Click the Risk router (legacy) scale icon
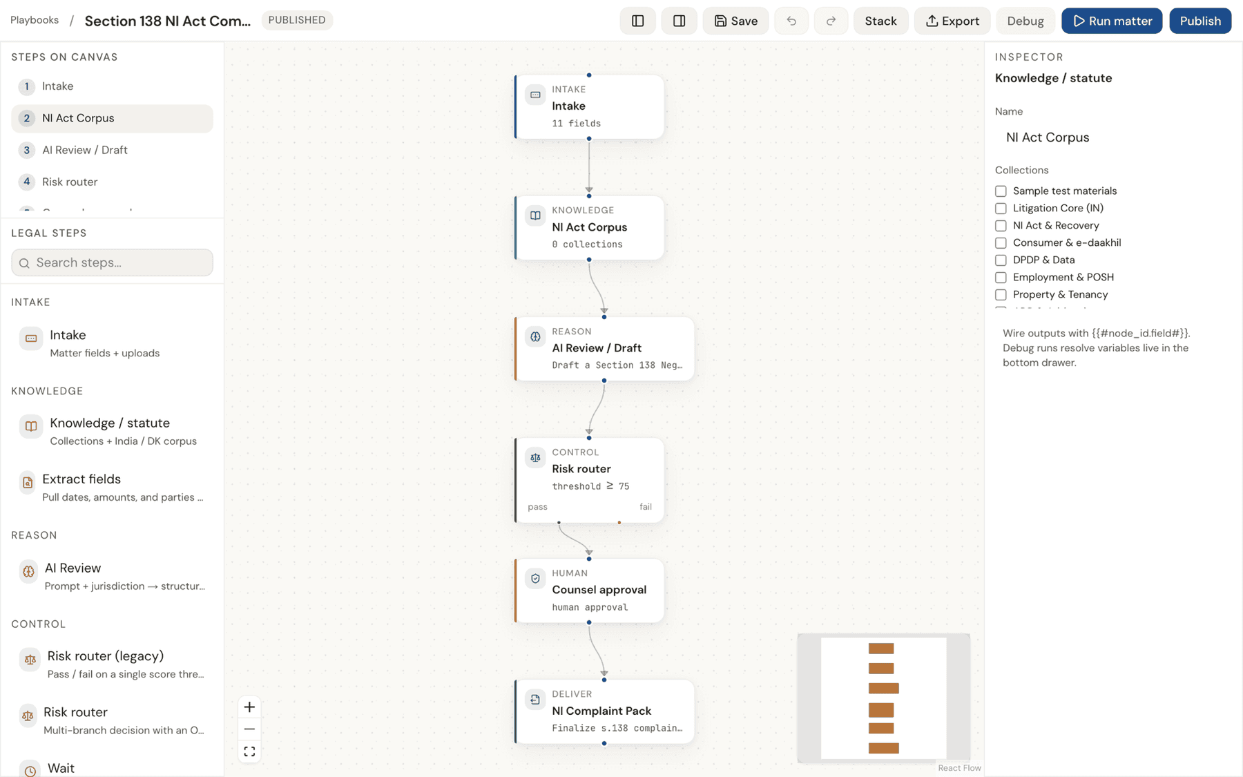This screenshot has height=777, width=1243. point(30,660)
